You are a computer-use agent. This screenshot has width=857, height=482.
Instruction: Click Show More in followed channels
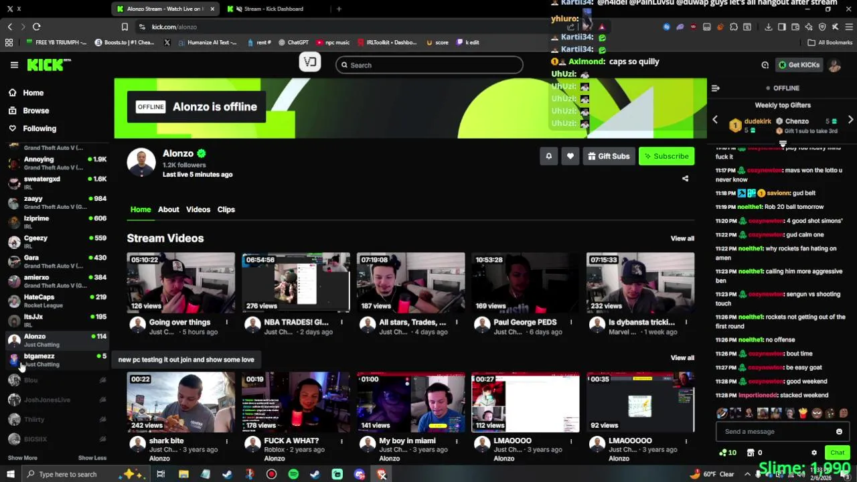pos(22,458)
